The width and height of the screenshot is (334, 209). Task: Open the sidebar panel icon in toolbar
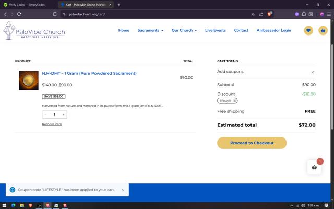311,14
